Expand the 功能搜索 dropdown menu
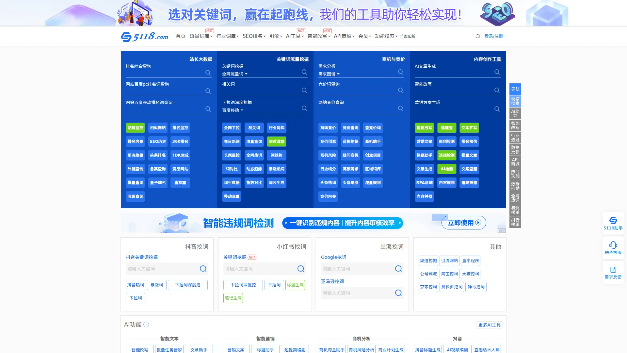 386,36
